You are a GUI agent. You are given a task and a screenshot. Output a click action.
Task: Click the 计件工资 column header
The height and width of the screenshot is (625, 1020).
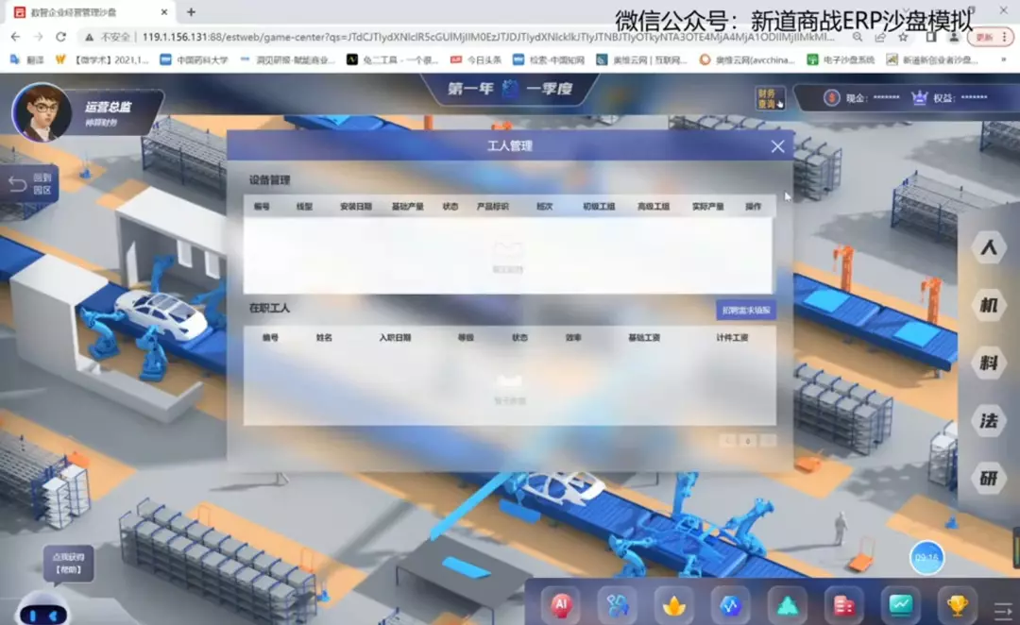click(732, 338)
